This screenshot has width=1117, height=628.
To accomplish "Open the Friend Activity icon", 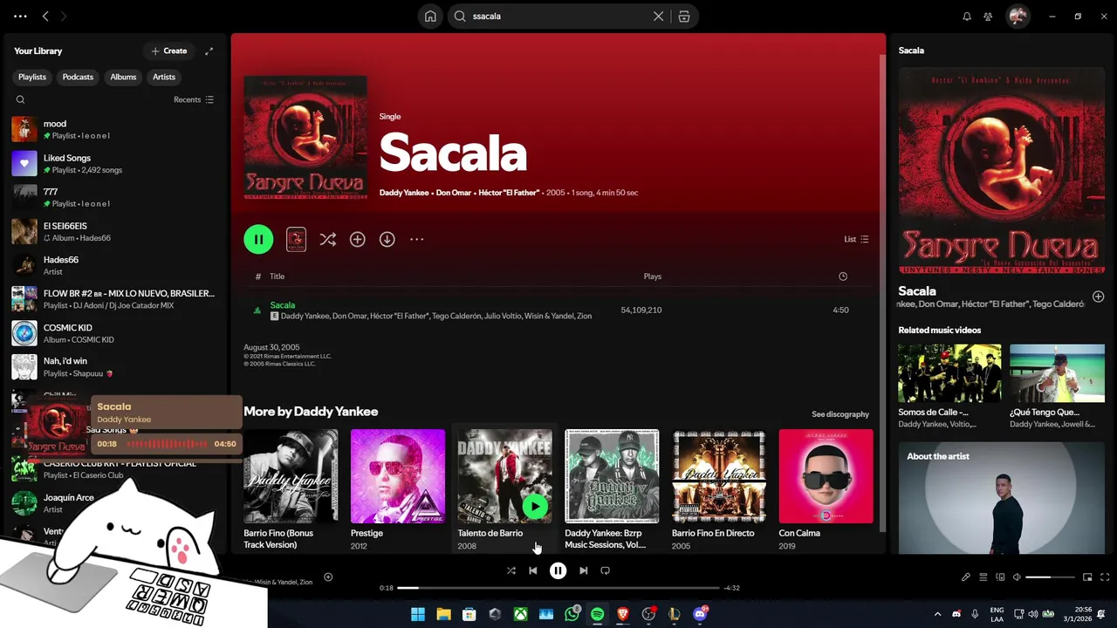I will tap(988, 16).
